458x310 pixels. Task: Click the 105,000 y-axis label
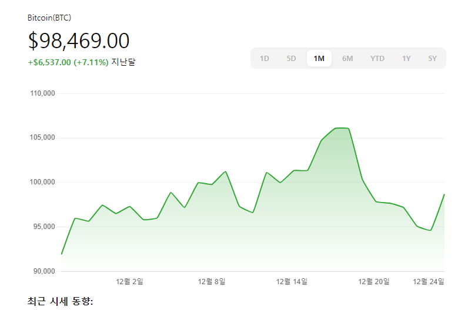pyautogui.click(x=42, y=137)
